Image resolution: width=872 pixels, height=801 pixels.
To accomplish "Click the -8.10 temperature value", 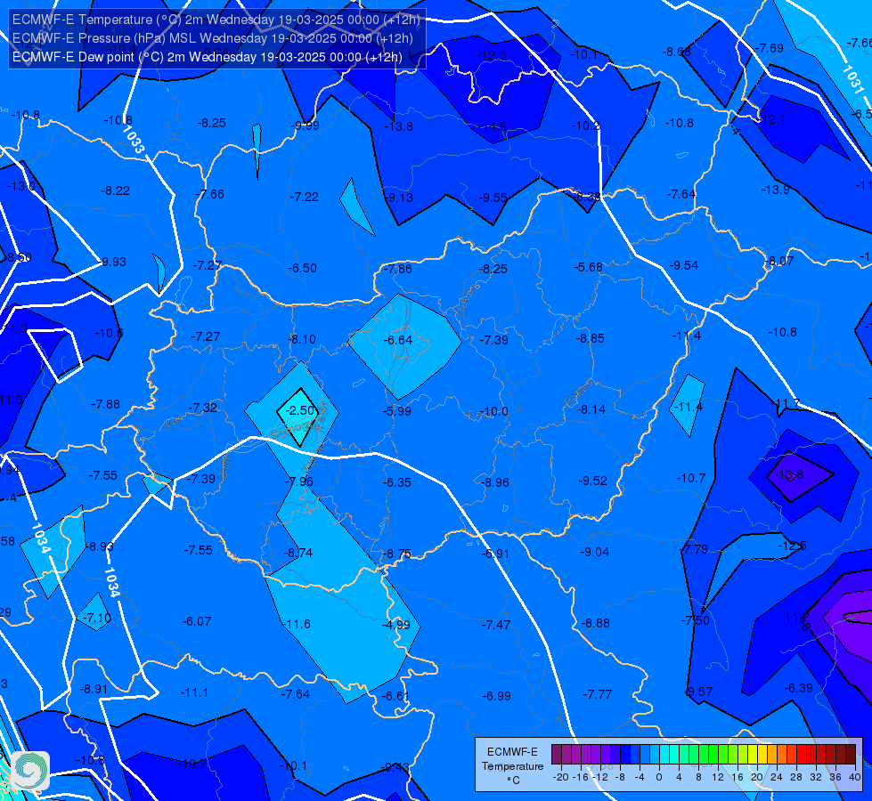I will [x=301, y=339].
